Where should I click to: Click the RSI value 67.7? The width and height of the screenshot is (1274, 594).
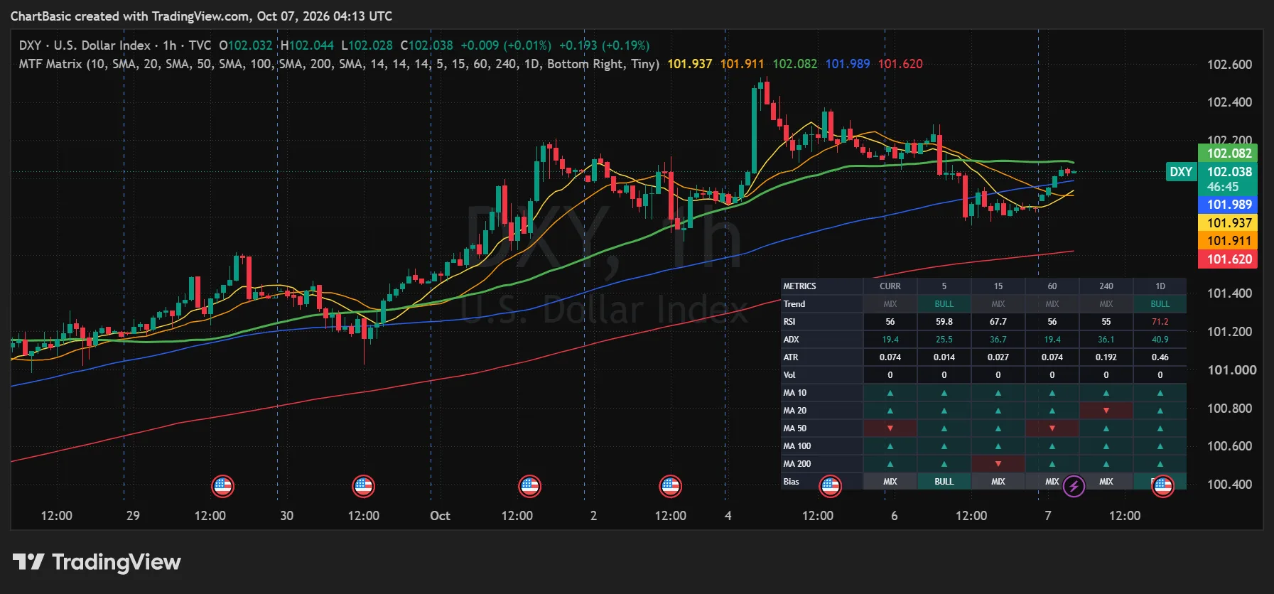(998, 322)
